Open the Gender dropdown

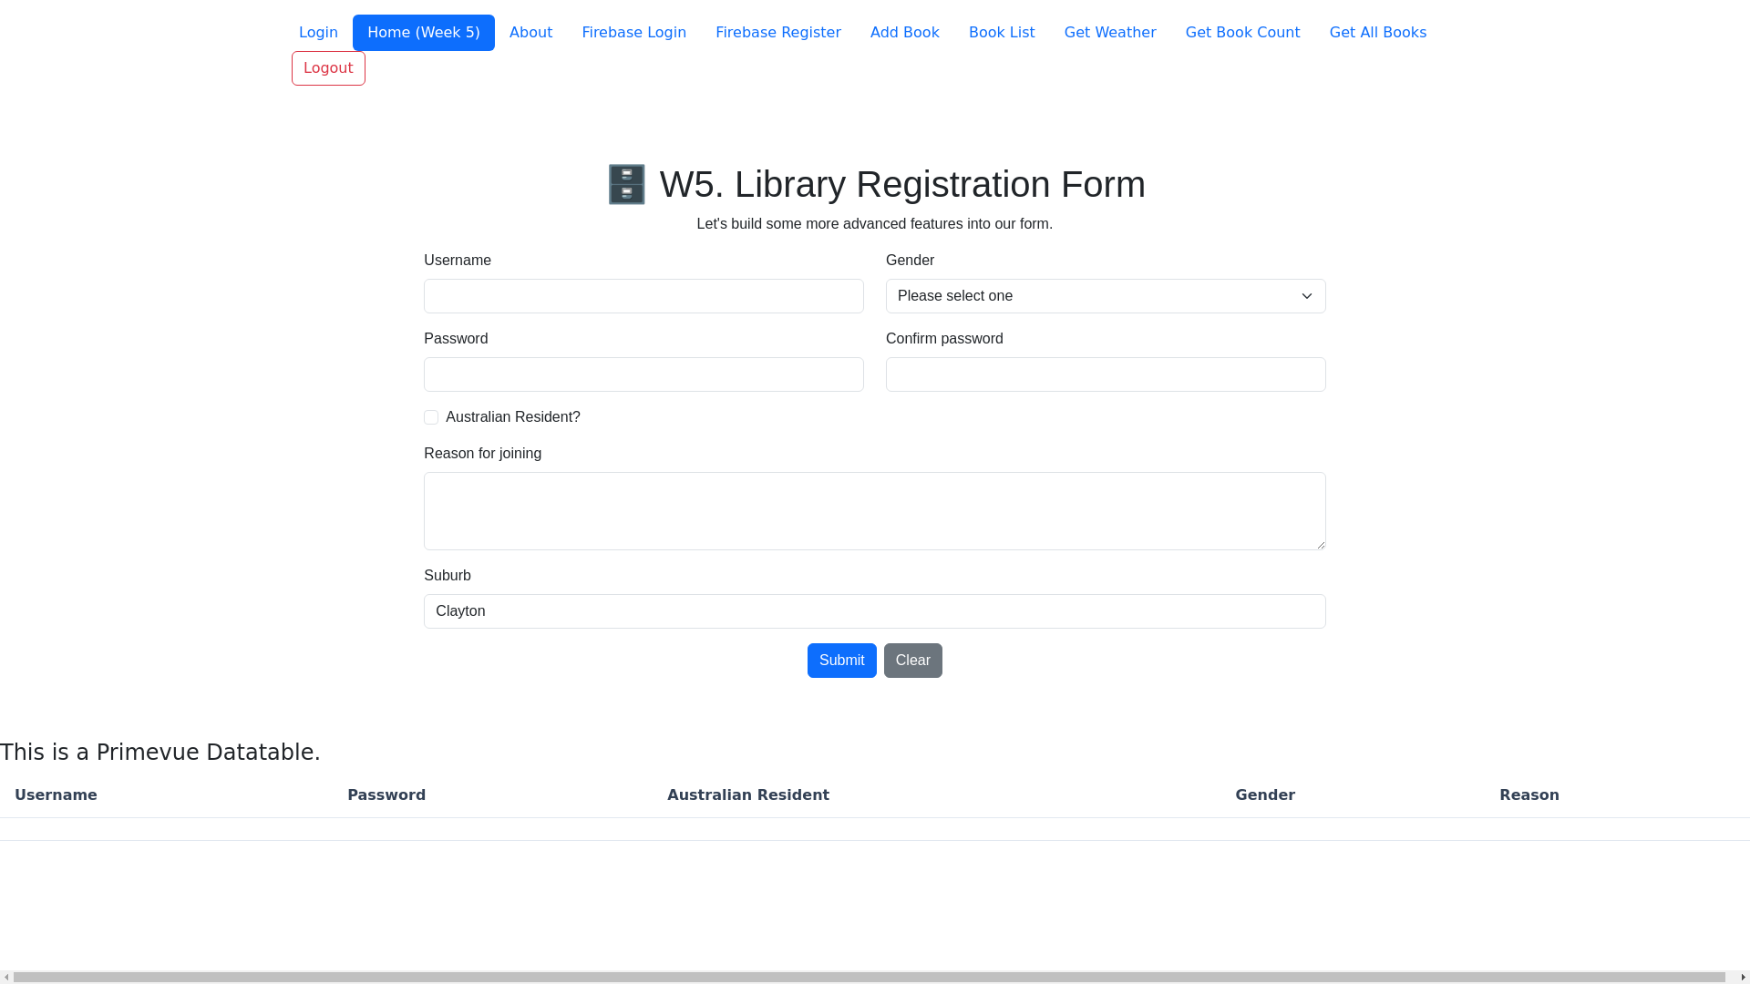[1106, 296]
